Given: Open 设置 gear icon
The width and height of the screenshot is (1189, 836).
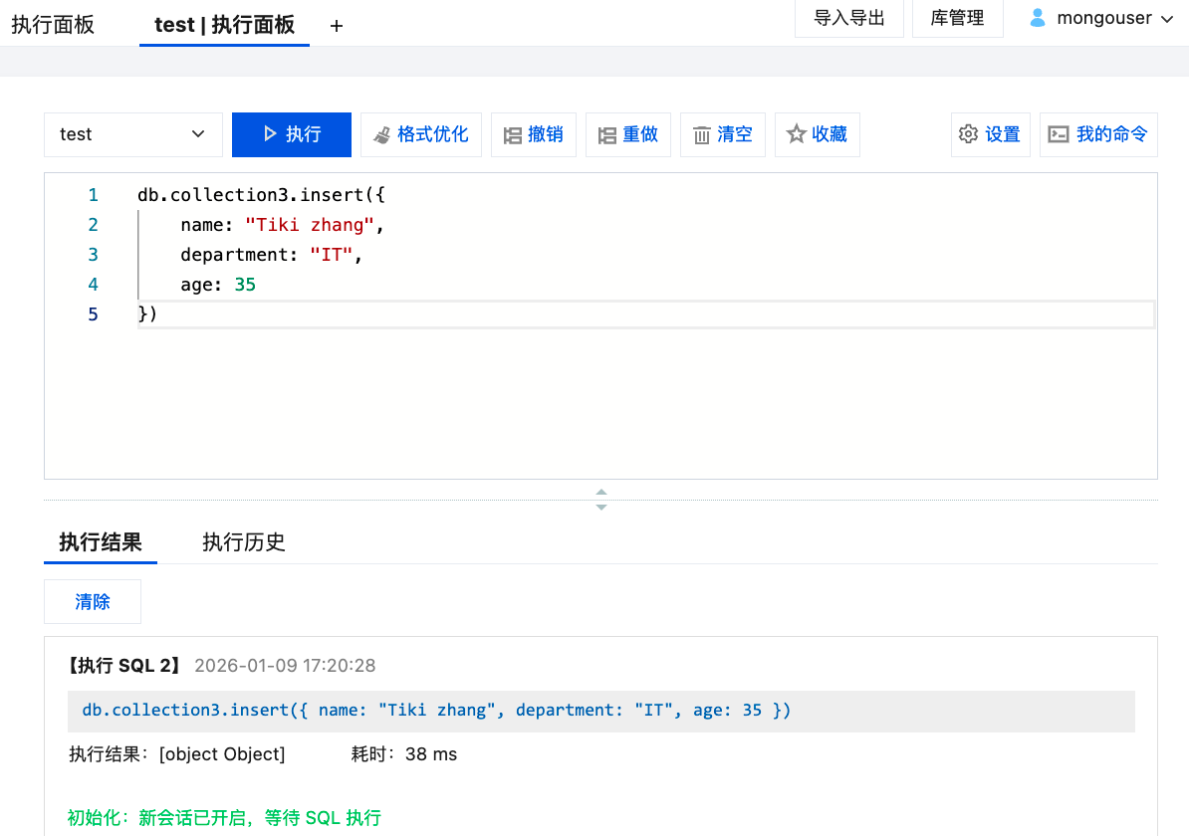Looking at the screenshot, I should click(968, 134).
